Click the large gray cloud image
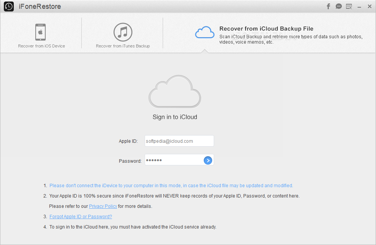 coord(175,91)
